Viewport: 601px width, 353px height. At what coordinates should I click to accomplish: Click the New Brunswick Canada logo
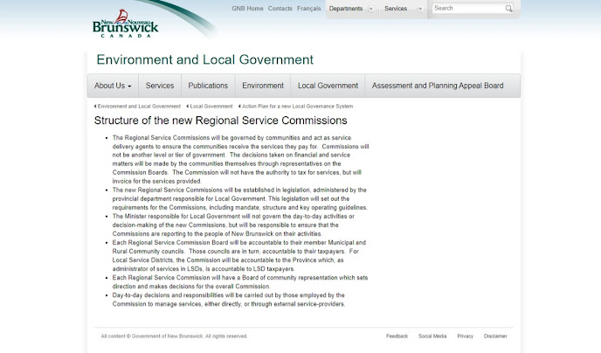point(125,24)
